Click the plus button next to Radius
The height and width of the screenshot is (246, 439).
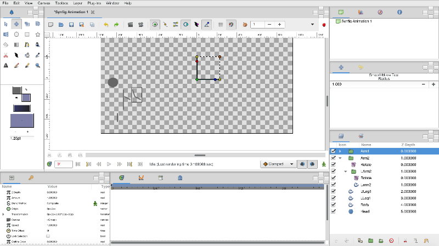[x=434, y=84]
